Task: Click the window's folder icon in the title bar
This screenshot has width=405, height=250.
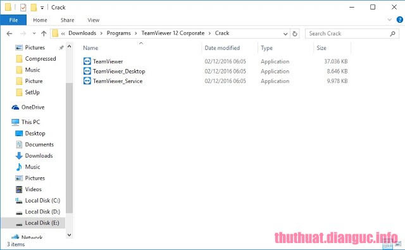Action: pyautogui.click(x=8, y=7)
